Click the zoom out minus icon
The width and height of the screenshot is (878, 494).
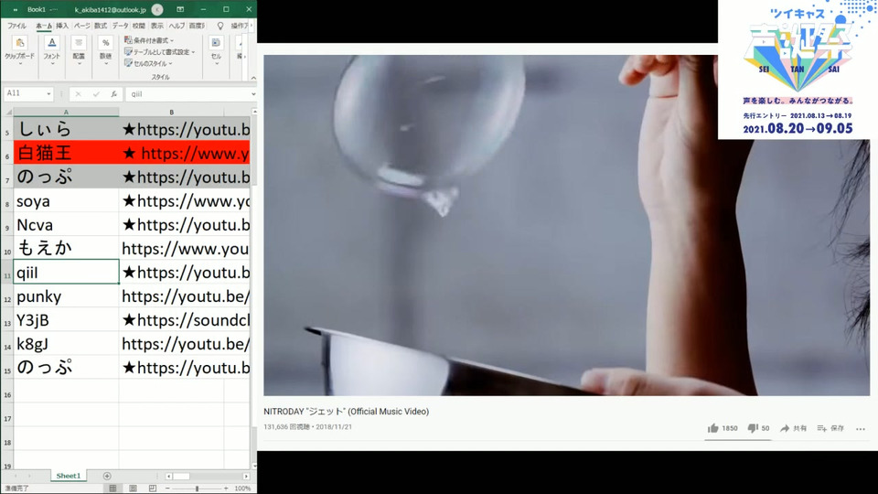[x=167, y=489]
